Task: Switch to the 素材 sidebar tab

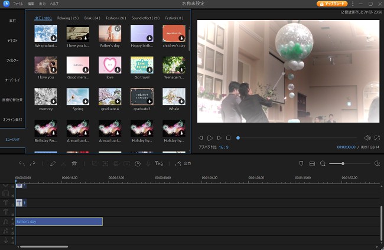Action: [12, 21]
